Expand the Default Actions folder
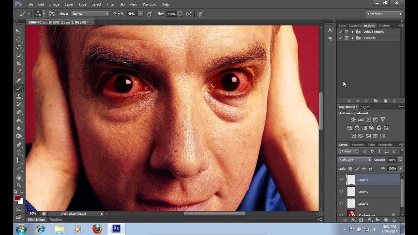 coord(352,32)
